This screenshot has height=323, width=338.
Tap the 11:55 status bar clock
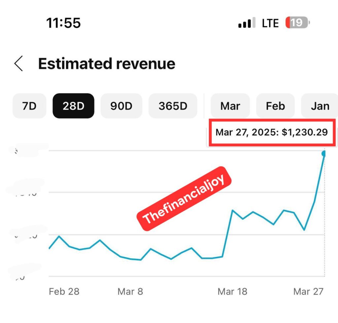coord(63,23)
